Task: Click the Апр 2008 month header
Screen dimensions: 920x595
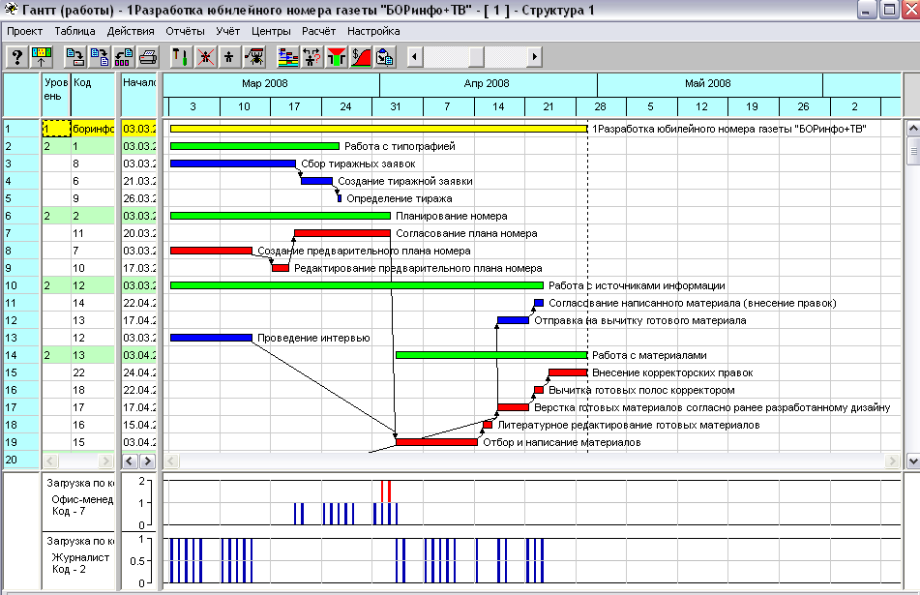Action: (x=487, y=84)
